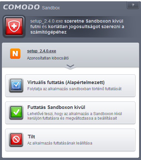Click the red prohibition block icon
The width and height of the screenshot is (141, 160).
coord(16,140)
